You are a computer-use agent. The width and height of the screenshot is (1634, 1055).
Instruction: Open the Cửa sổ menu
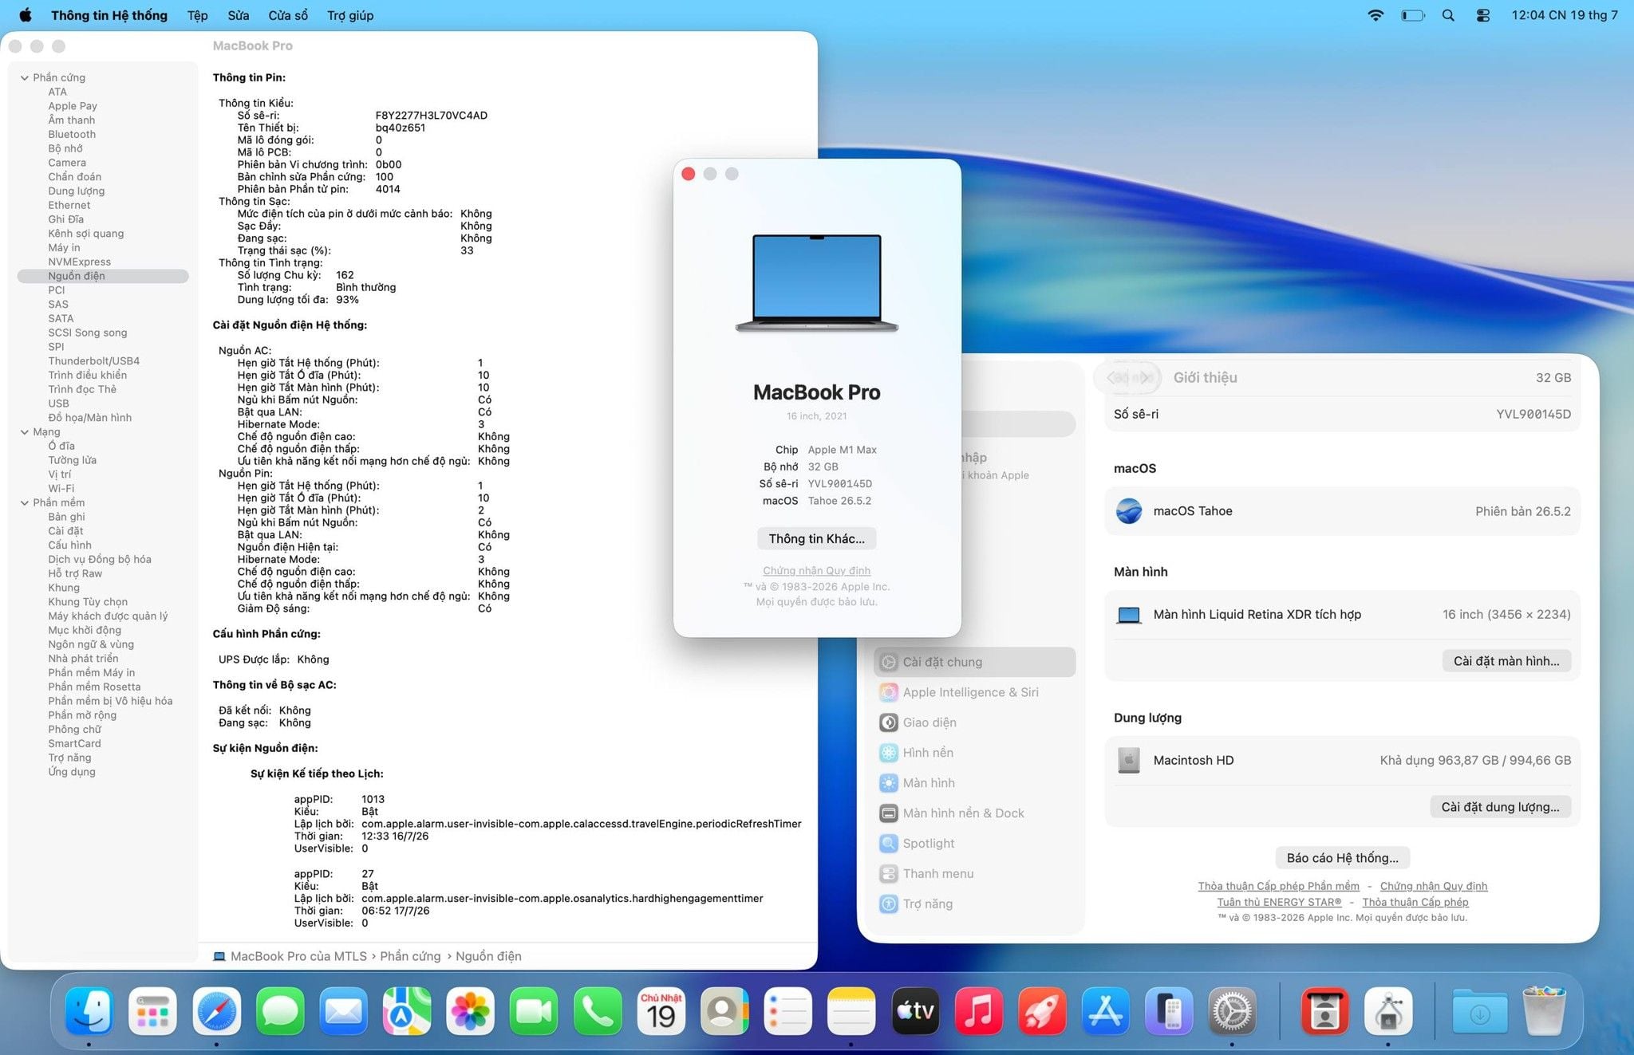pyautogui.click(x=288, y=15)
